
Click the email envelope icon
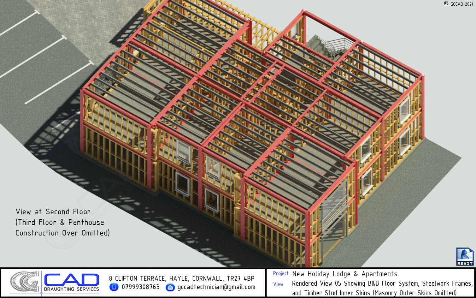click(170, 287)
